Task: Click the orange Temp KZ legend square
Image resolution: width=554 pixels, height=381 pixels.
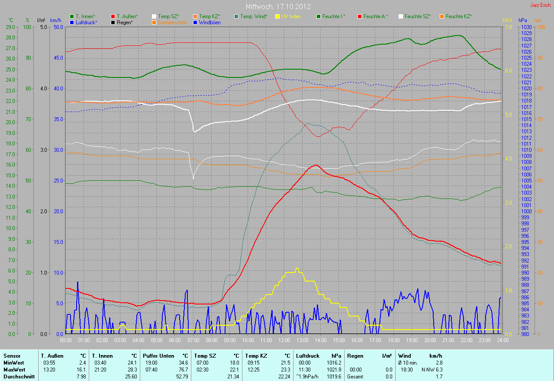Action: [195, 16]
